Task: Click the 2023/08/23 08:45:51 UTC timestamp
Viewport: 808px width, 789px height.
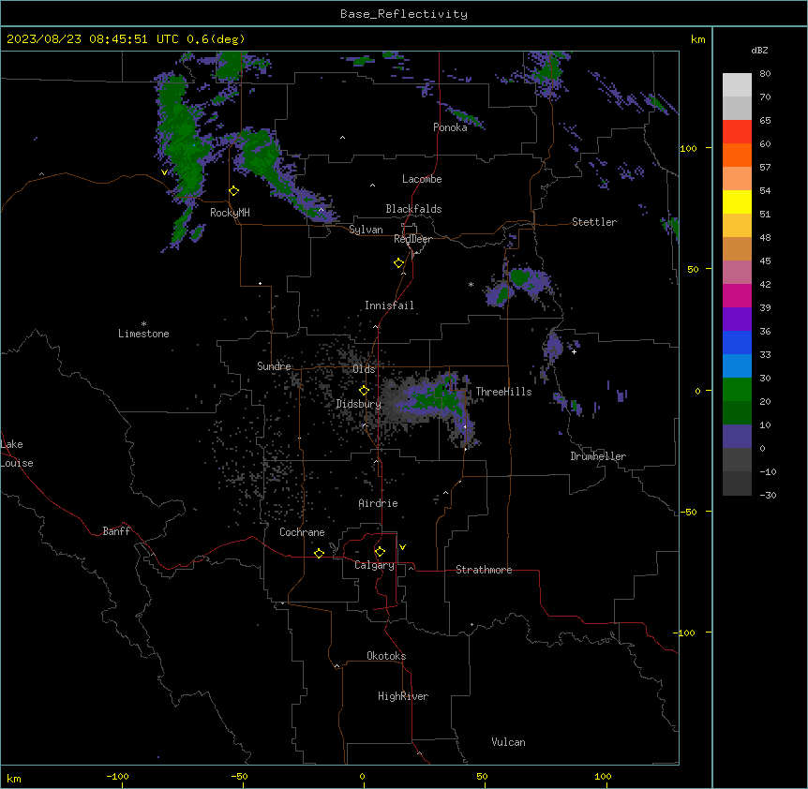Action: (x=93, y=39)
